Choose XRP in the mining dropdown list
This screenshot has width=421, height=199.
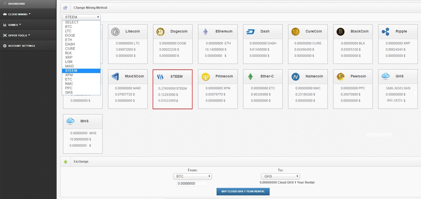81,57
